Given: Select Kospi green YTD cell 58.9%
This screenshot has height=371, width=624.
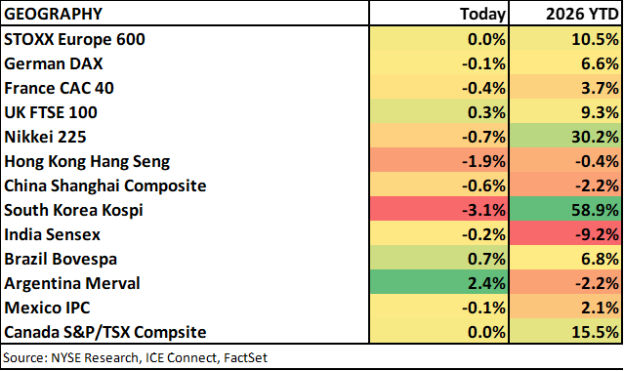Looking at the screenshot, I should (565, 210).
